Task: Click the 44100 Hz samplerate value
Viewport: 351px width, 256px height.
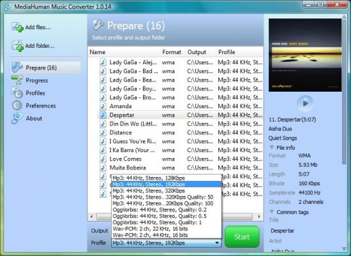Action: click(310, 192)
